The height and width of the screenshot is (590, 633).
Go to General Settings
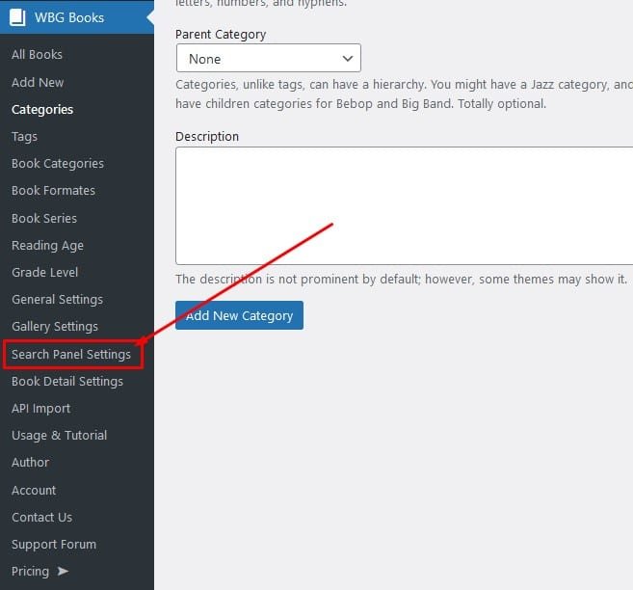pyautogui.click(x=57, y=300)
